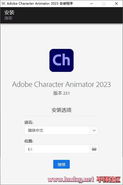Click the folder browse icon beside location

(94, 149)
